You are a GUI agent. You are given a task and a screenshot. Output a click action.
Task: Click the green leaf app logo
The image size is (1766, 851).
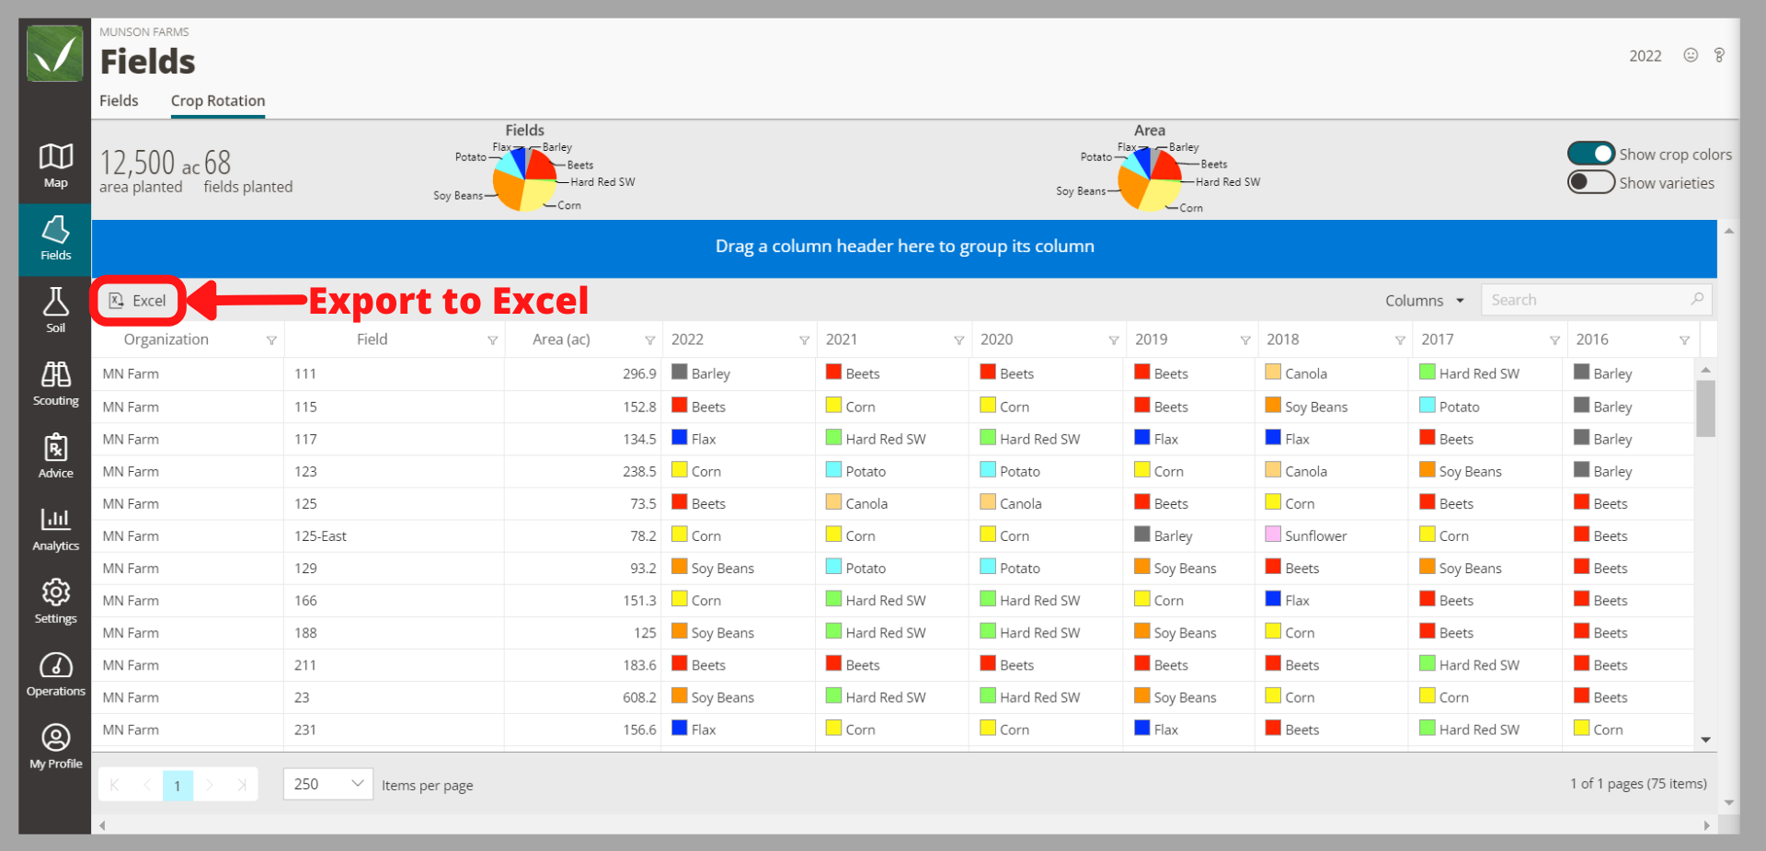pos(55,53)
